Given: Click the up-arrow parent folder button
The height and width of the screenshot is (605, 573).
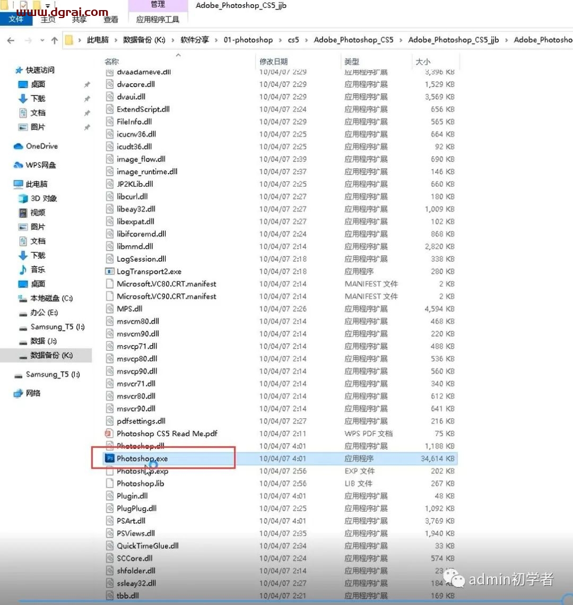Looking at the screenshot, I should 54,40.
